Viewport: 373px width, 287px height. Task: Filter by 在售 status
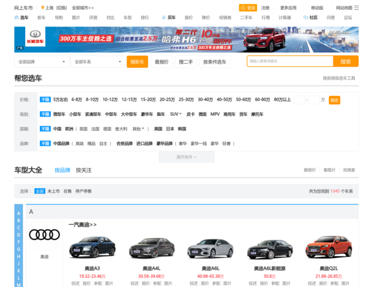68,191
